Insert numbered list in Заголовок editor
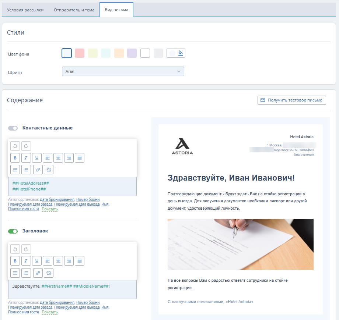This screenshot has height=320, width=339. (26, 273)
